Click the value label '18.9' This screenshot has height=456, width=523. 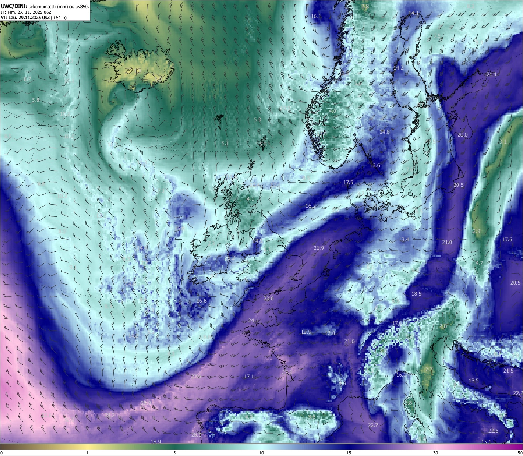156,442
